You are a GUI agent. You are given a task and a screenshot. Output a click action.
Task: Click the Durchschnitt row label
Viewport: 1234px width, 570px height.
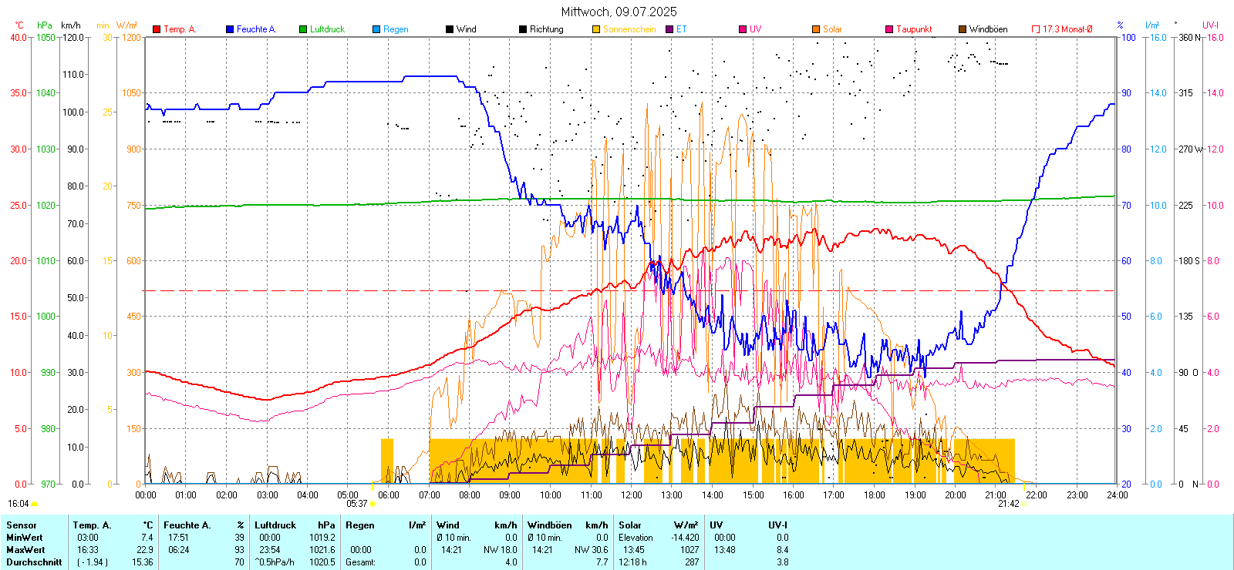(34, 562)
